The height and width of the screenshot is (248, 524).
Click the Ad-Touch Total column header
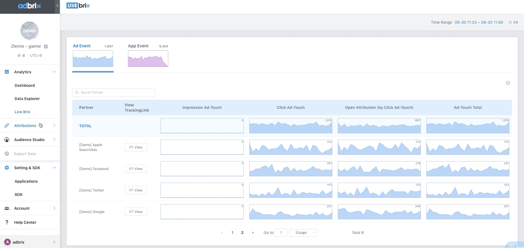pos(468,107)
